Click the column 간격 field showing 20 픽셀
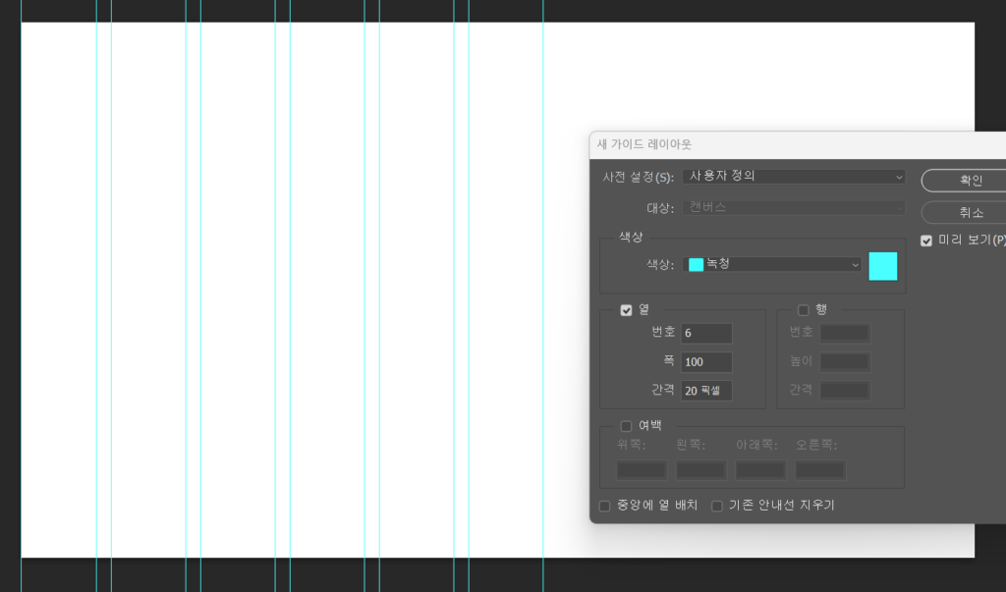This screenshot has width=1006, height=592. tap(706, 391)
